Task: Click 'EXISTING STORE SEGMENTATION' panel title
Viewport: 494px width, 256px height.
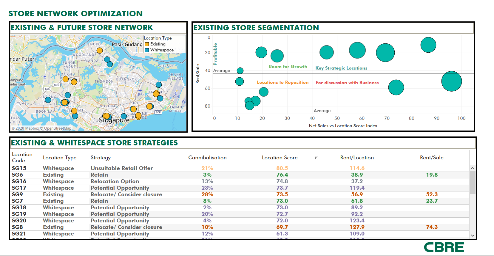Action: [x=256, y=28]
